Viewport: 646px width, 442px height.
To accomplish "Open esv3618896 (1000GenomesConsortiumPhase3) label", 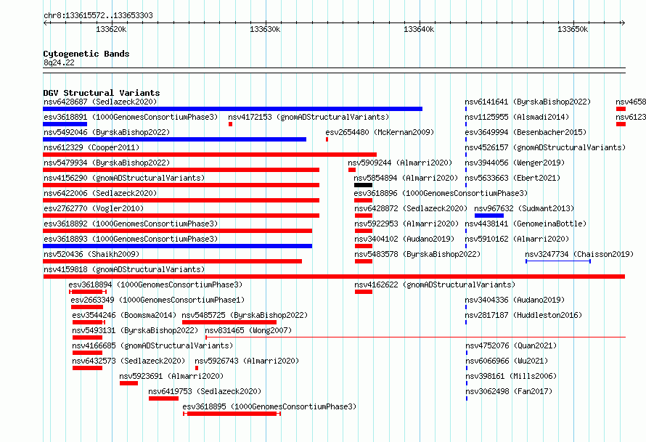I will [441, 193].
